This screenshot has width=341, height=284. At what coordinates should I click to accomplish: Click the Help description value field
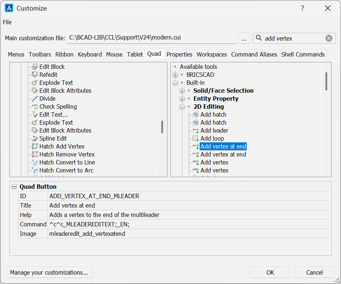coord(189,215)
